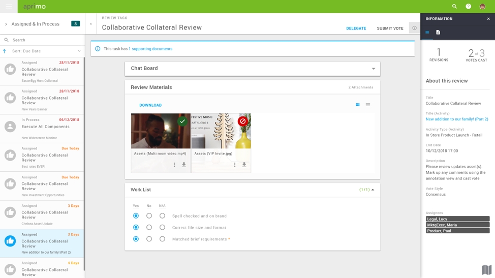Switch review materials to grid view

[x=358, y=105]
